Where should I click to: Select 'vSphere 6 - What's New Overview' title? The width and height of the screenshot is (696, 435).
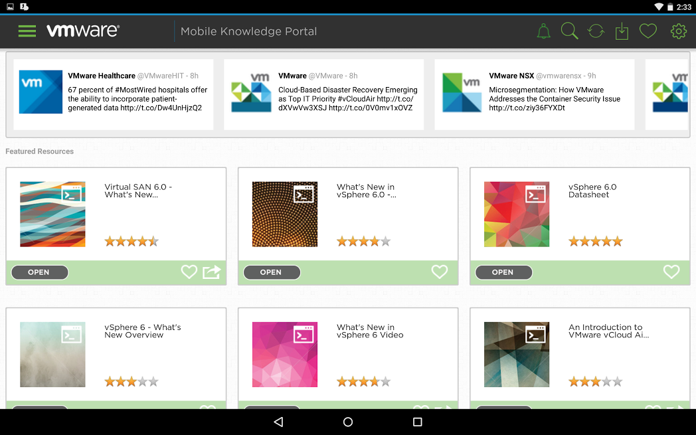click(143, 331)
